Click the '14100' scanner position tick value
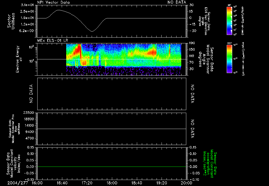 coord(28,125)
